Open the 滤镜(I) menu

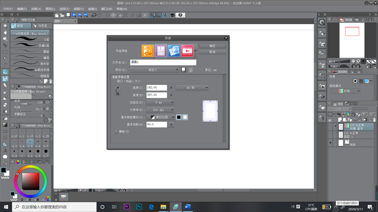tap(92, 9)
